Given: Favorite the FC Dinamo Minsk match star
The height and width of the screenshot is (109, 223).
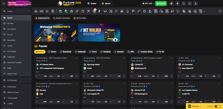Looking at the screenshot, I should coord(77,58).
